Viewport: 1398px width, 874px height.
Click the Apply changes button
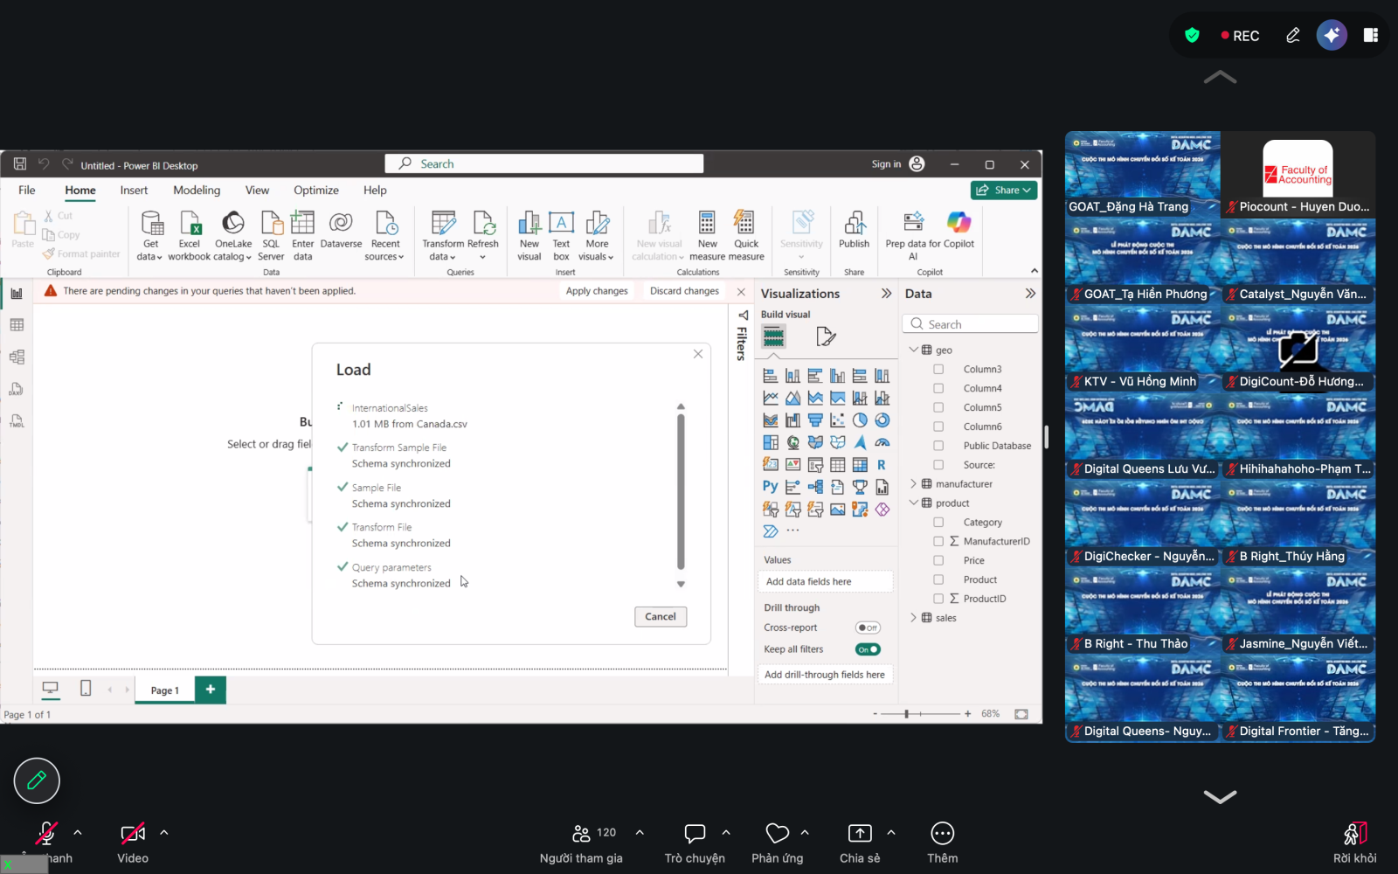pos(597,291)
